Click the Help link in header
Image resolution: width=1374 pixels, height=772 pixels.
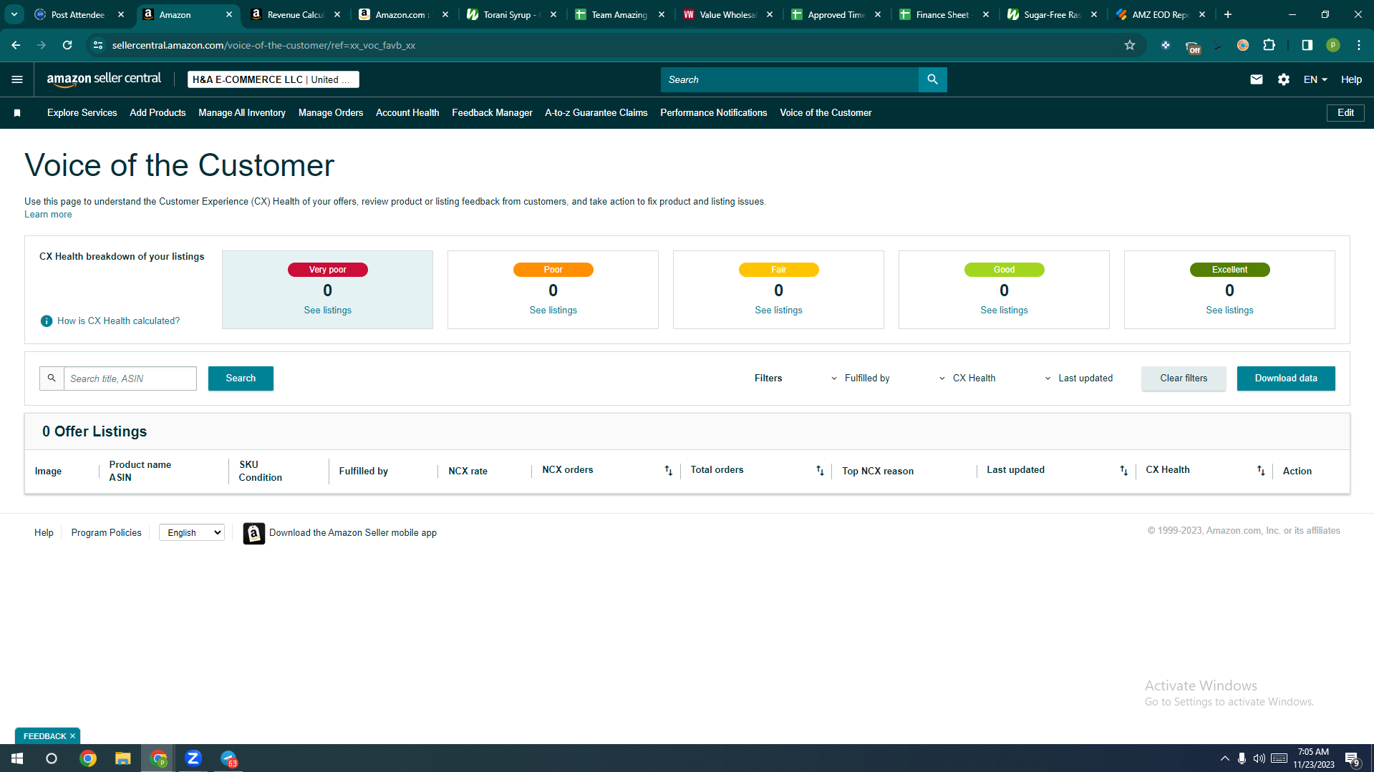(x=1351, y=79)
